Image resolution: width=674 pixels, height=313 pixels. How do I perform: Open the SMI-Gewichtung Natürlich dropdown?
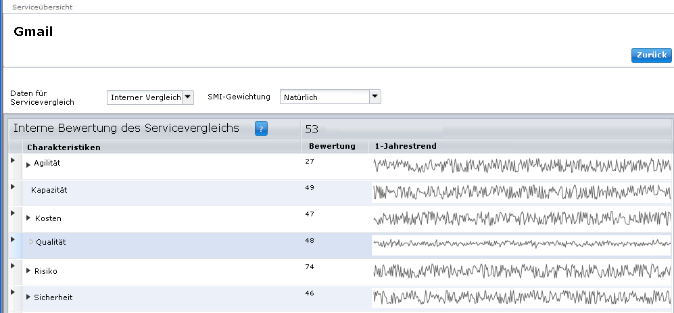[375, 97]
